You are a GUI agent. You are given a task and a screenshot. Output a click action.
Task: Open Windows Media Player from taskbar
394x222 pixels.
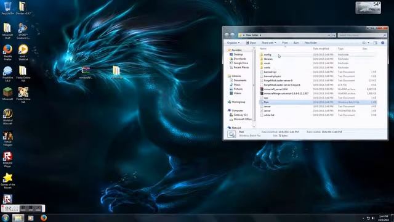click(31, 218)
